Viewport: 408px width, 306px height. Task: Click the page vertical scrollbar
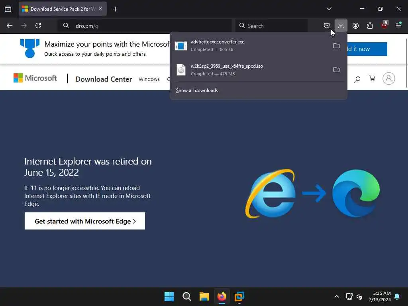tap(406, 63)
